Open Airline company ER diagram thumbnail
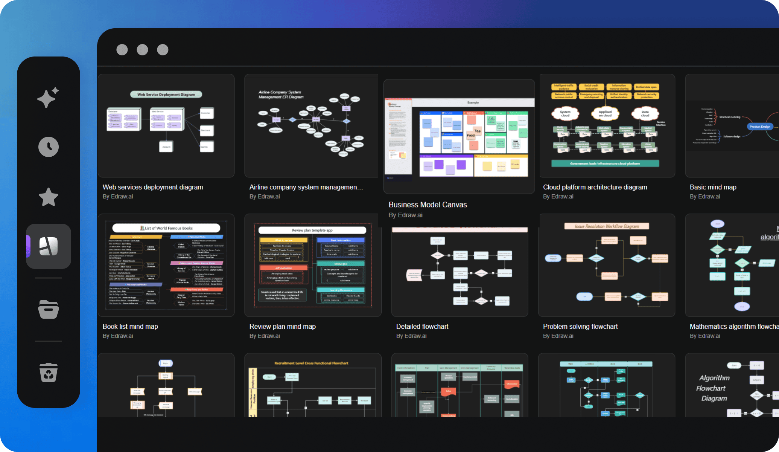 (311, 125)
